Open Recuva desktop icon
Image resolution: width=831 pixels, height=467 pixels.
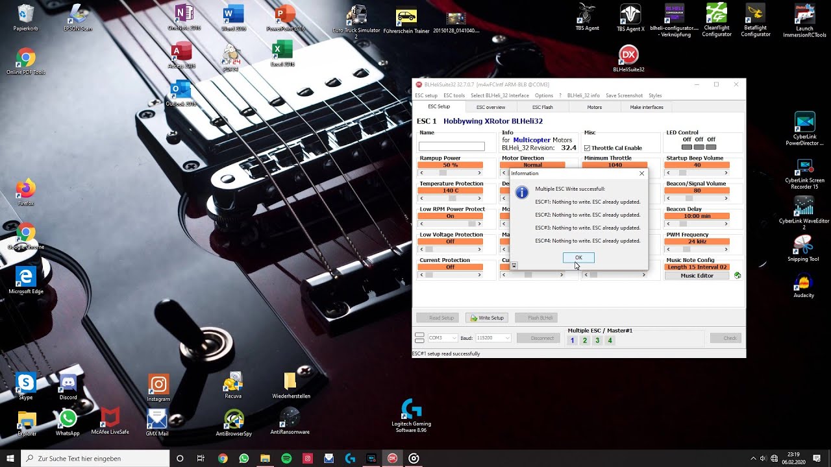click(233, 385)
